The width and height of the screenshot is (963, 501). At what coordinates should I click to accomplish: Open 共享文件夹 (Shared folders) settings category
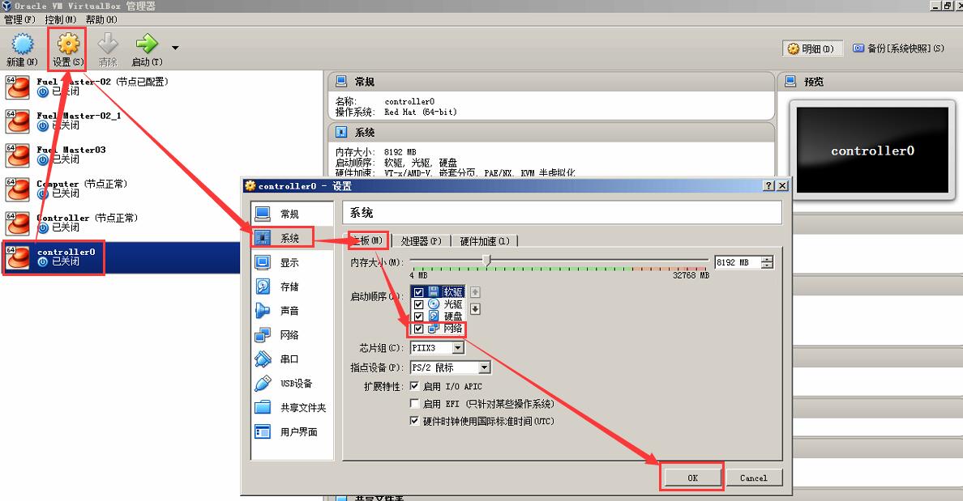click(x=291, y=408)
